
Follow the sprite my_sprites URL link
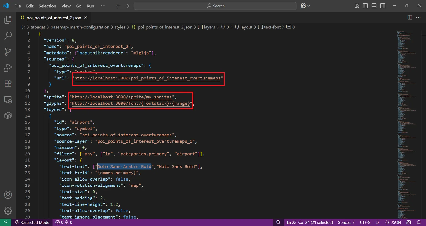tap(122, 97)
